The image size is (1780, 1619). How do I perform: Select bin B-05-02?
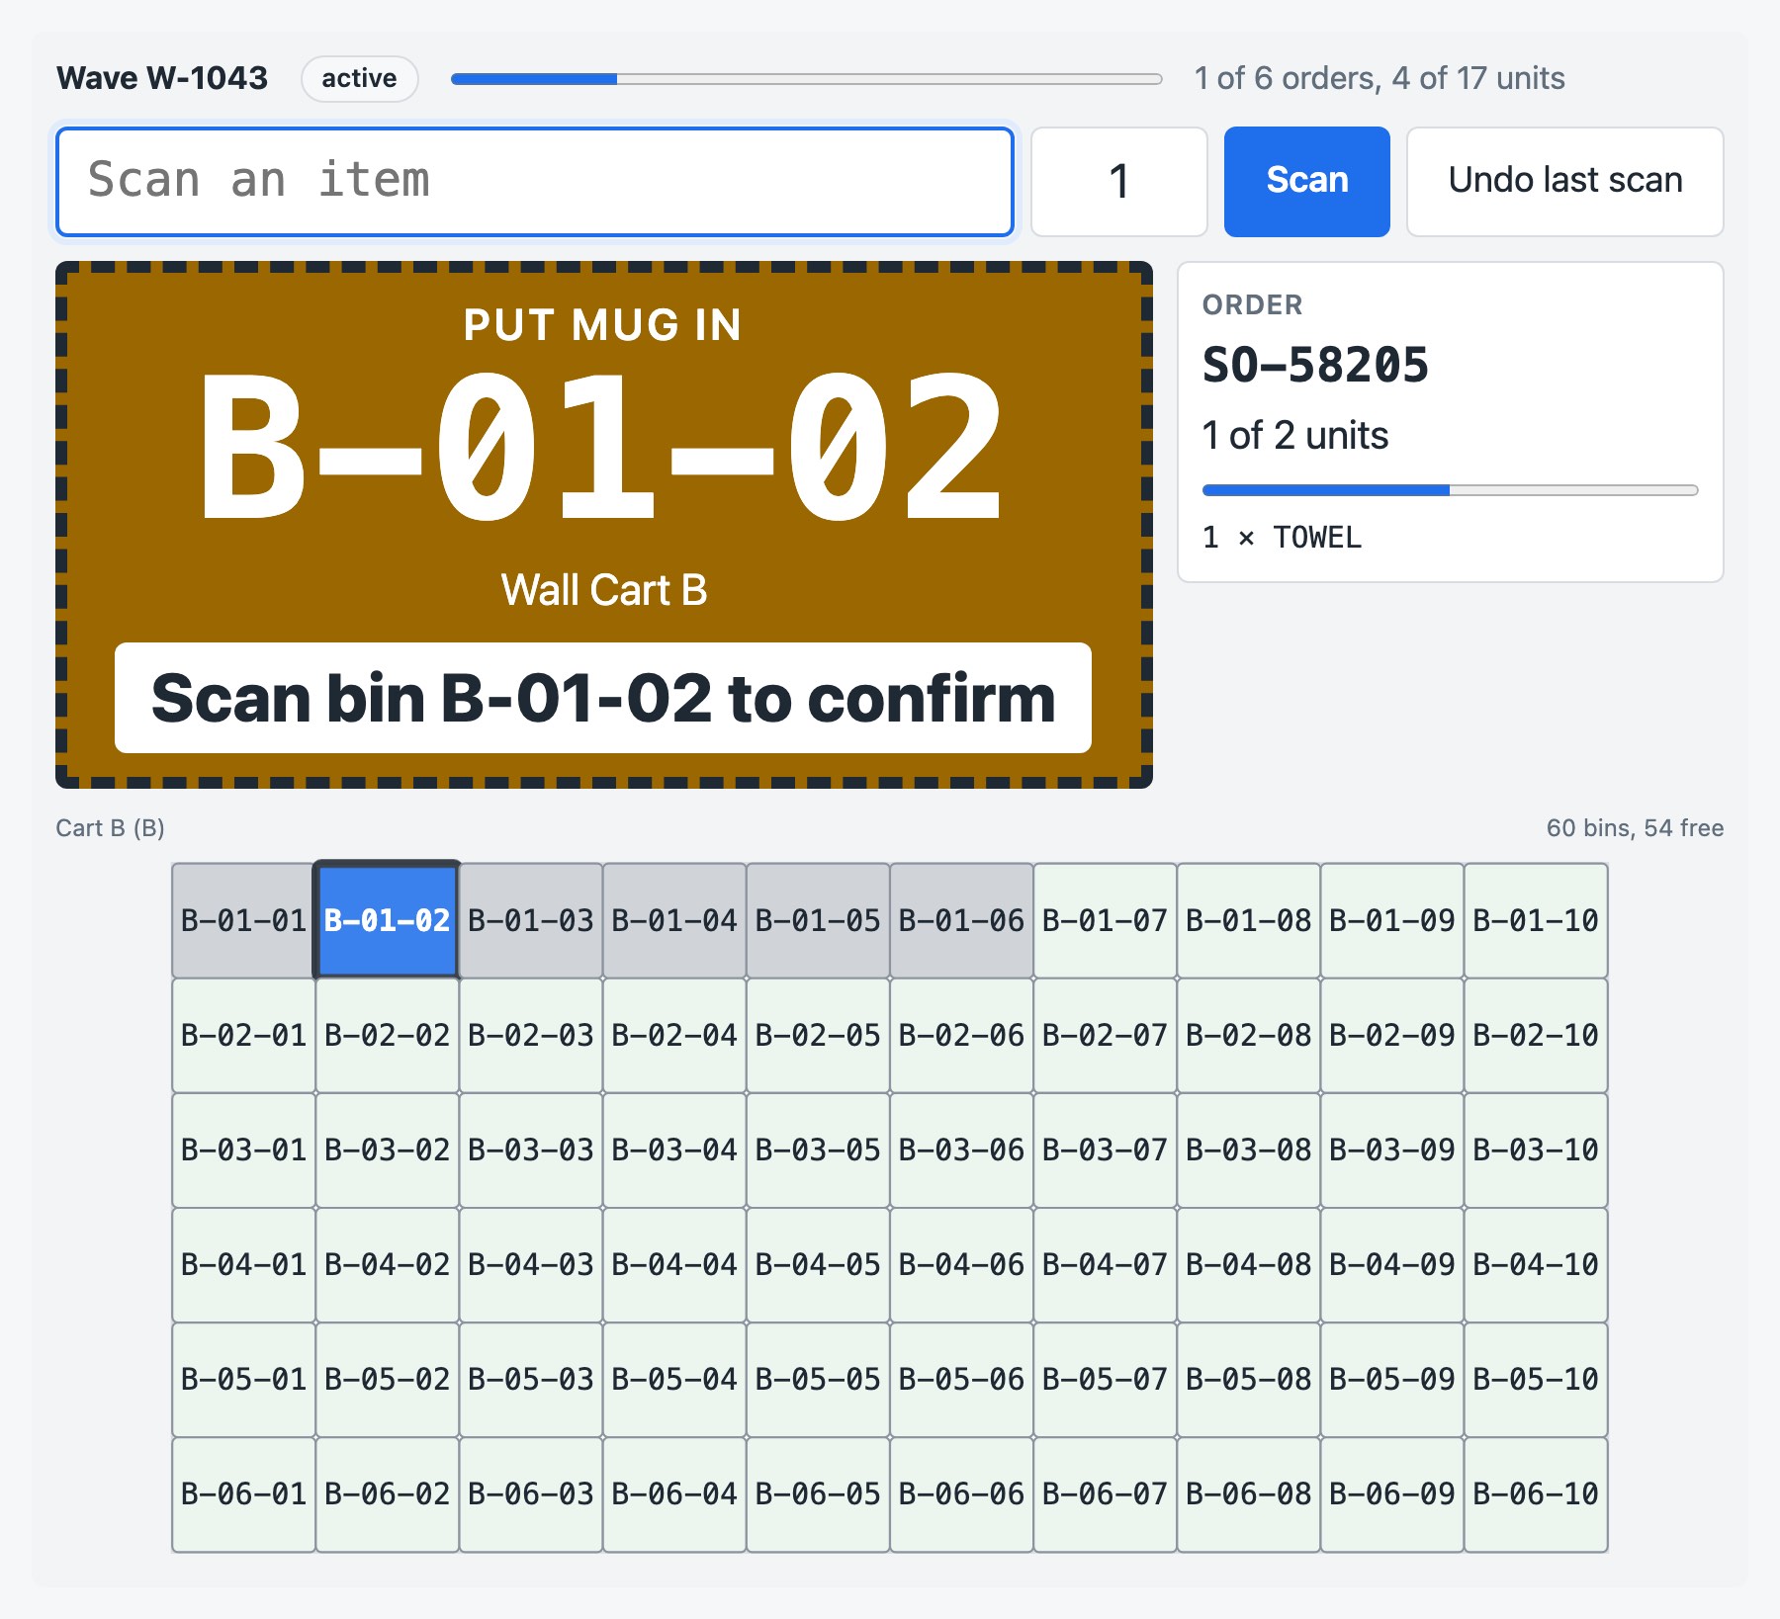coord(387,1379)
